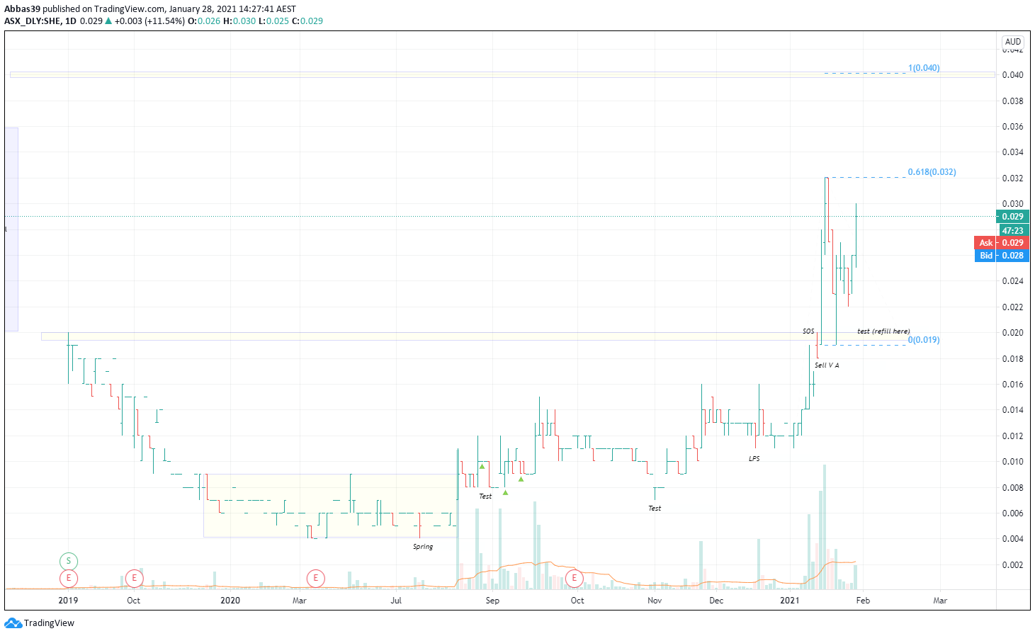
Task: Click the 0.618(0.032) Fibonacci level label
Action: (x=932, y=172)
